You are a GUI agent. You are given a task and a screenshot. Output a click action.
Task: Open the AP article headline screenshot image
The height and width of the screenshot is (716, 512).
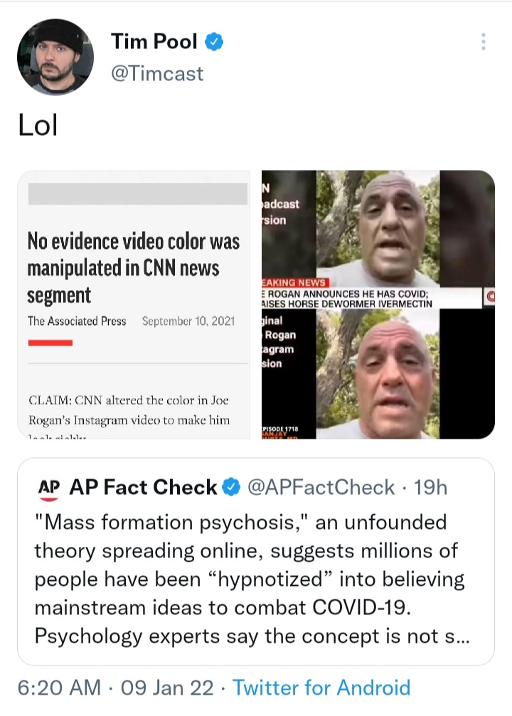pyautogui.click(x=134, y=304)
